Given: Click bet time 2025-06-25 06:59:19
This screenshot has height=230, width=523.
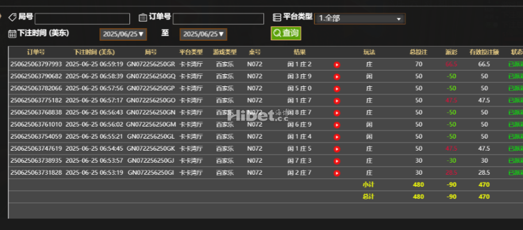Looking at the screenshot, I should click(94, 64).
